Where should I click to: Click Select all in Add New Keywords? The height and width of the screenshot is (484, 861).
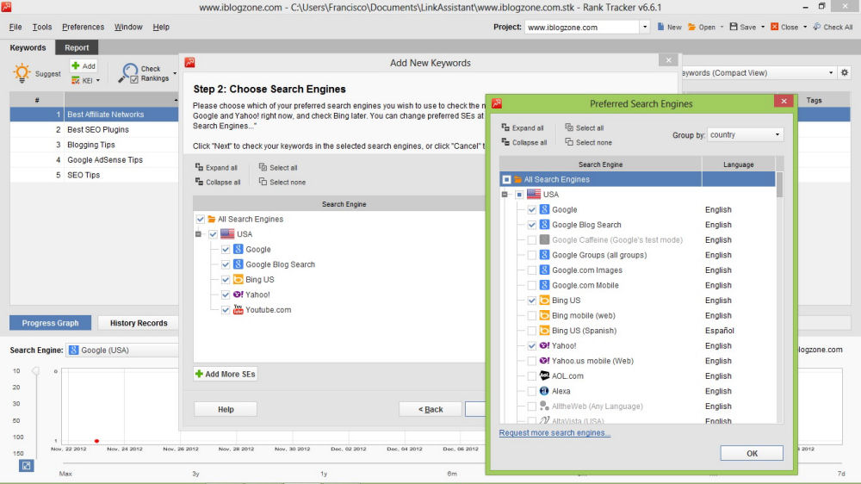point(278,167)
